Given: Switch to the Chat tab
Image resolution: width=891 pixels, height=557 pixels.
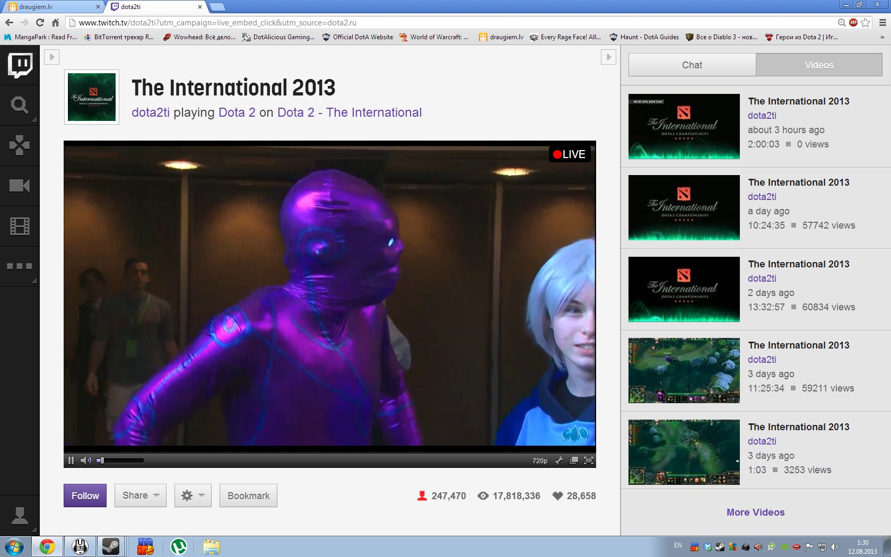Looking at the screenshot, I should click(692, 65).
